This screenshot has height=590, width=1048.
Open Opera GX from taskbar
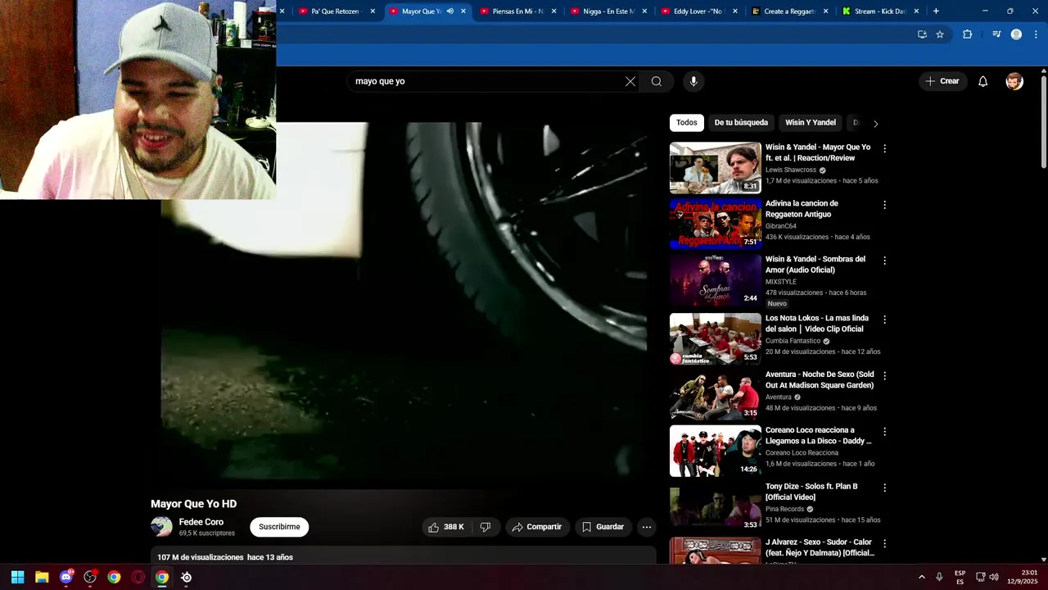(x=138, y=577)
